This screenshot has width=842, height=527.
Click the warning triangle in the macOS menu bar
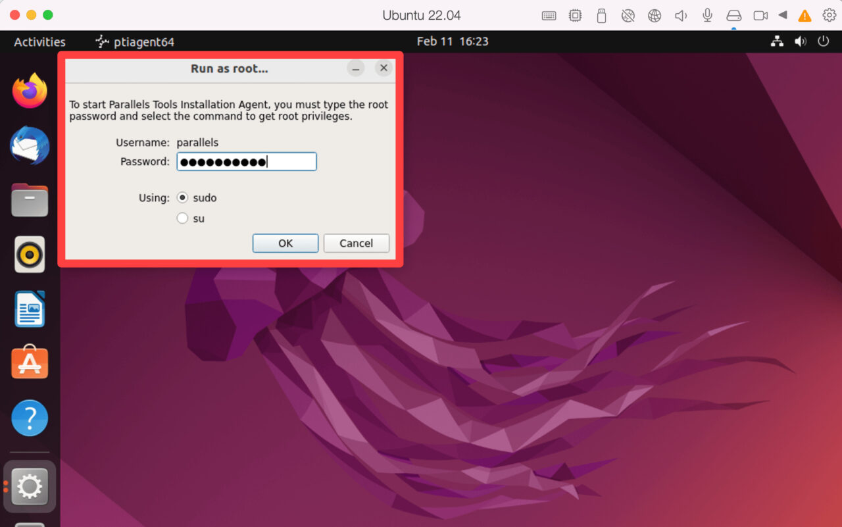coord(804,14)
